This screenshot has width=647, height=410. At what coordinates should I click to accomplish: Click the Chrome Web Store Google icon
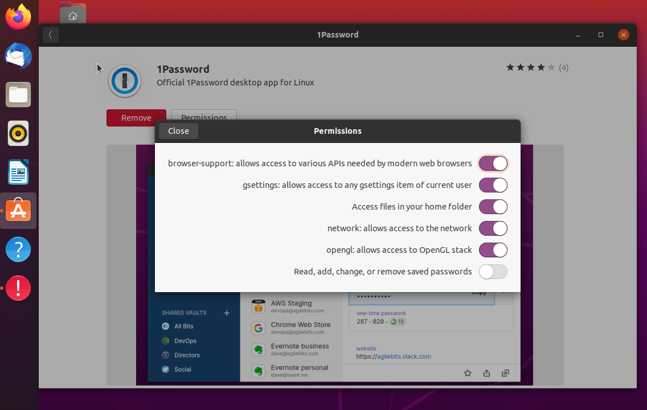pos(259,328)
